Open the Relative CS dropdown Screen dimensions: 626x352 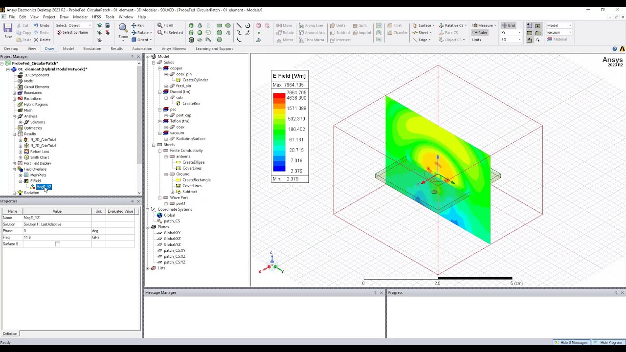[453, 25]
